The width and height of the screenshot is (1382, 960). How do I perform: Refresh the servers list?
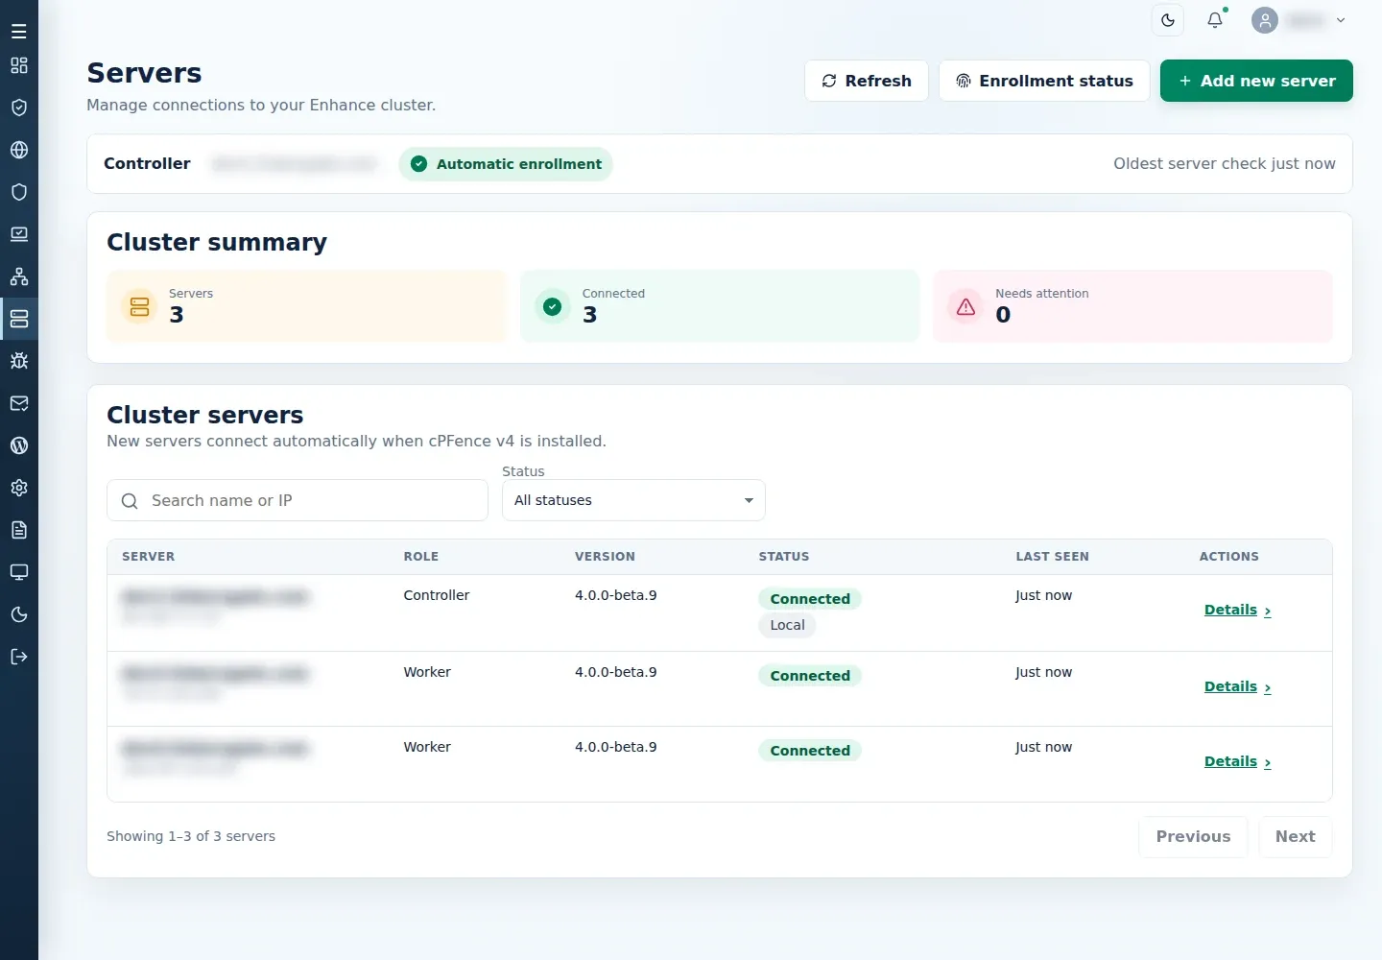pyautogui.click(x=867, y=81)
